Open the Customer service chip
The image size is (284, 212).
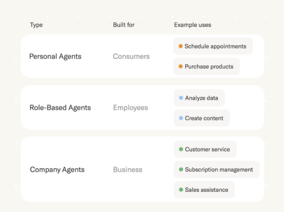[205, 149]
